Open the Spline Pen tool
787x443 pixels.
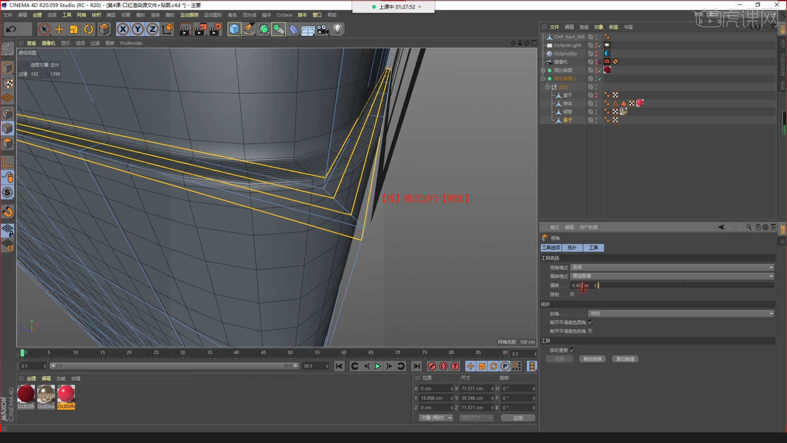pos(249,29)
